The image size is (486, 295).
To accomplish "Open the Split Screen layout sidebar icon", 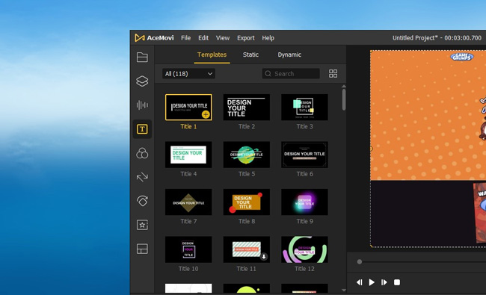I will click(142, 249).
